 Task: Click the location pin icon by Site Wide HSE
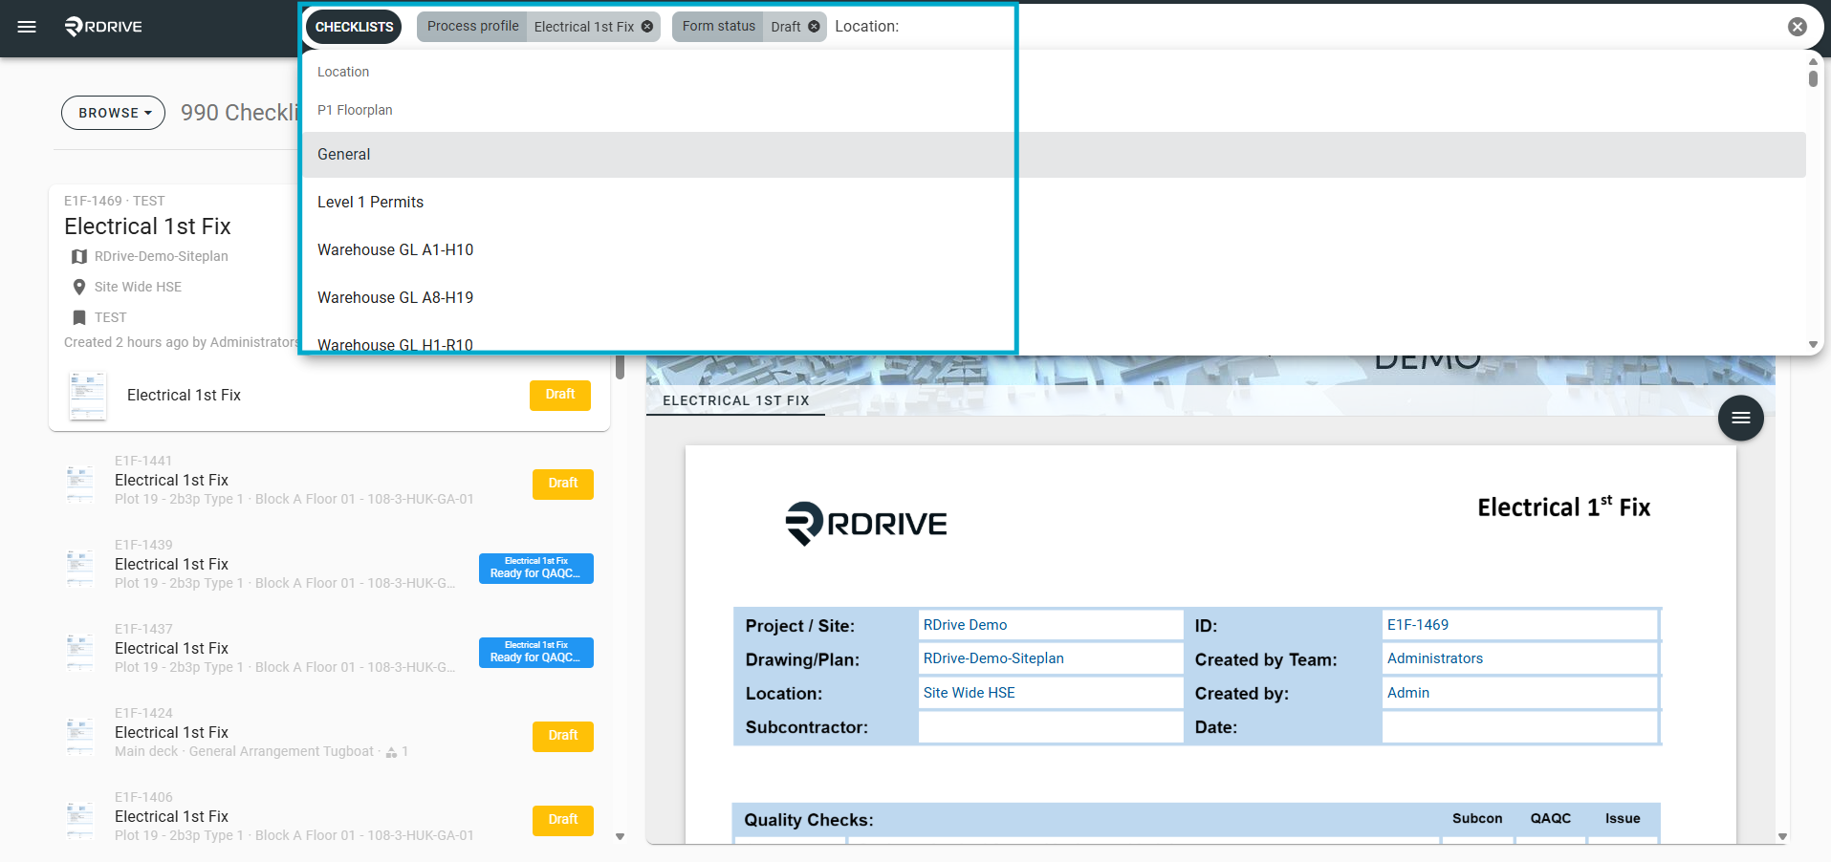pyautogui.click(x=79, y=287)
